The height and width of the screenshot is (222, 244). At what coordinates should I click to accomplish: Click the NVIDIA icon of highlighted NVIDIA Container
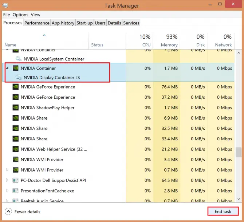click(x=16, y=68)
